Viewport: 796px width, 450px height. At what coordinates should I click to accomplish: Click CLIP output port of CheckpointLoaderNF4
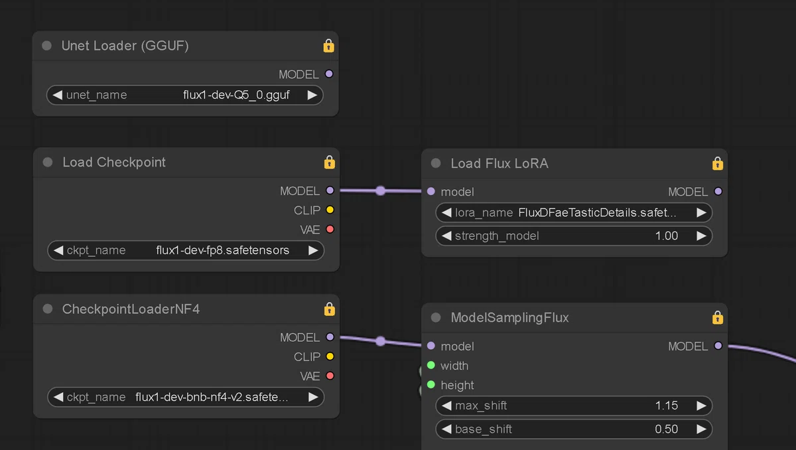point(330,356)
